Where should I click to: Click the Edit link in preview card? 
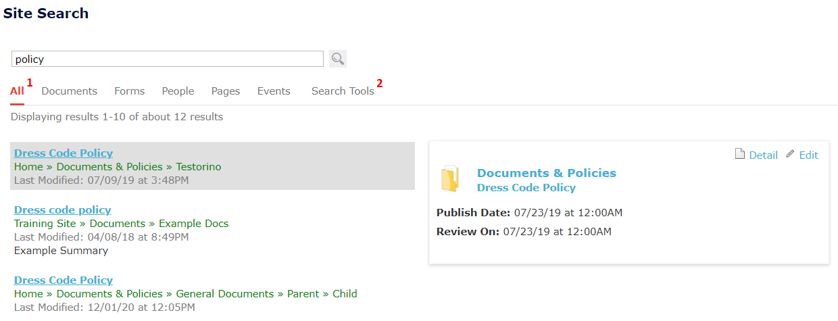click(x=809, y=155)
